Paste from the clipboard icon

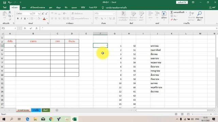(x=5, y=14)
